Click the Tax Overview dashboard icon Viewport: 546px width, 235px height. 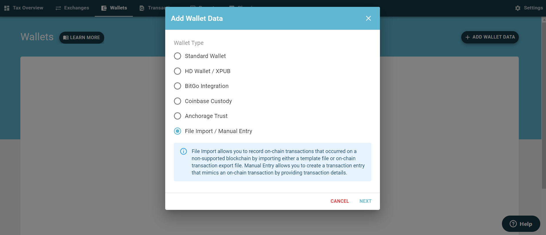7,8
